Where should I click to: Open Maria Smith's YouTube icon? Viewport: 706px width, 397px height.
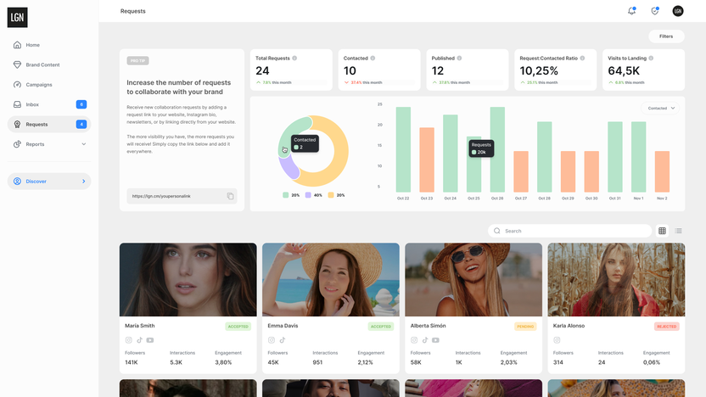click(149, 340)
